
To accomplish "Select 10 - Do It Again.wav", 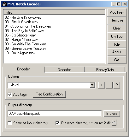I will [20, 53].
